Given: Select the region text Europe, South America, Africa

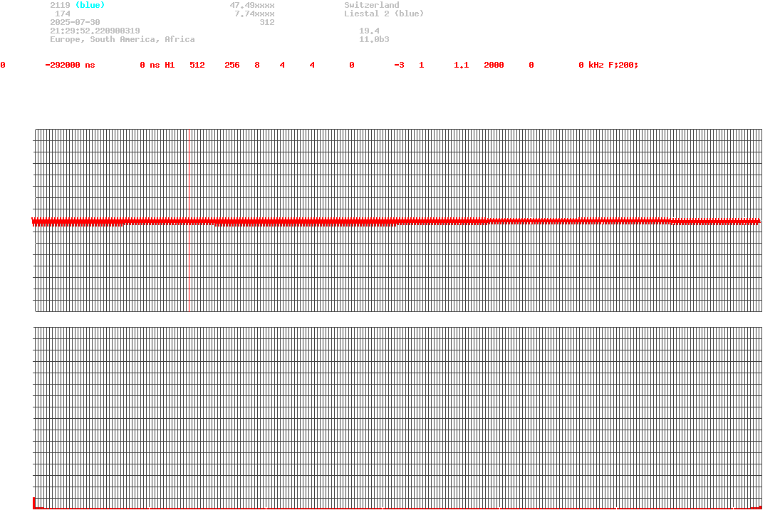Looking at the screenshot, I should pos(122,39).
